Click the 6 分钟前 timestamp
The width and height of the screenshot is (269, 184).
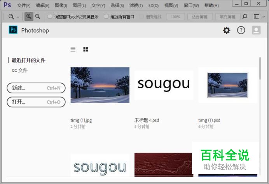[206, 127]
